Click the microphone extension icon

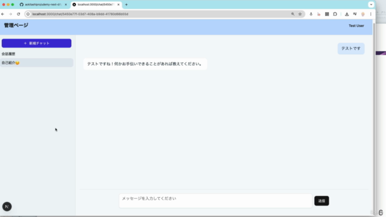click(311, 14)
